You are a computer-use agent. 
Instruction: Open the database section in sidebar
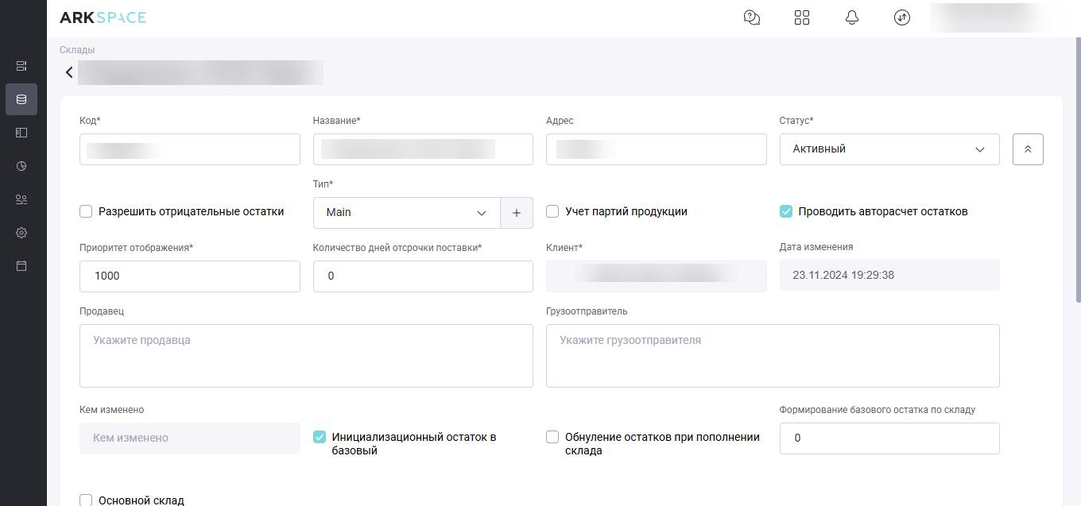[21, 99]
